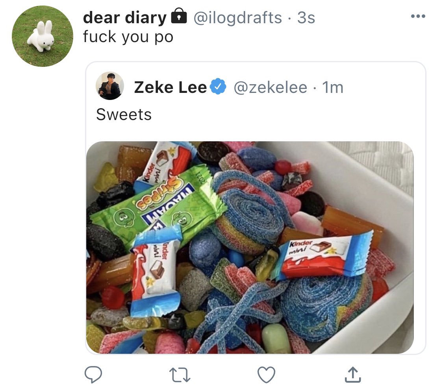
Task: Open the share upload icon
Action: [353, 375]
